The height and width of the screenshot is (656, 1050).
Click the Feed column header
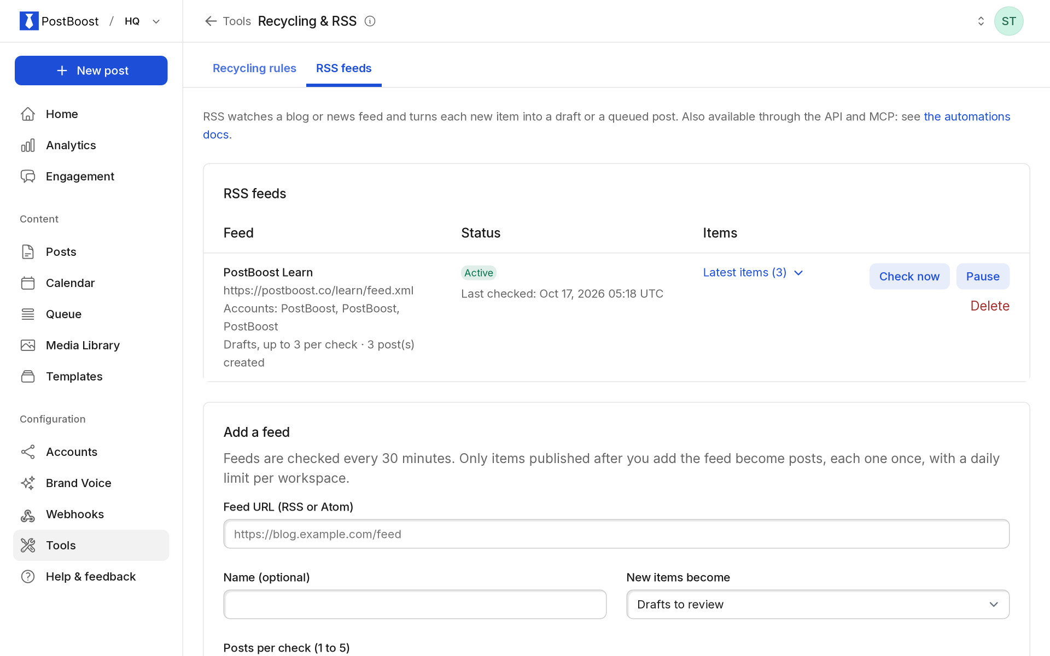tap(238, 233)
